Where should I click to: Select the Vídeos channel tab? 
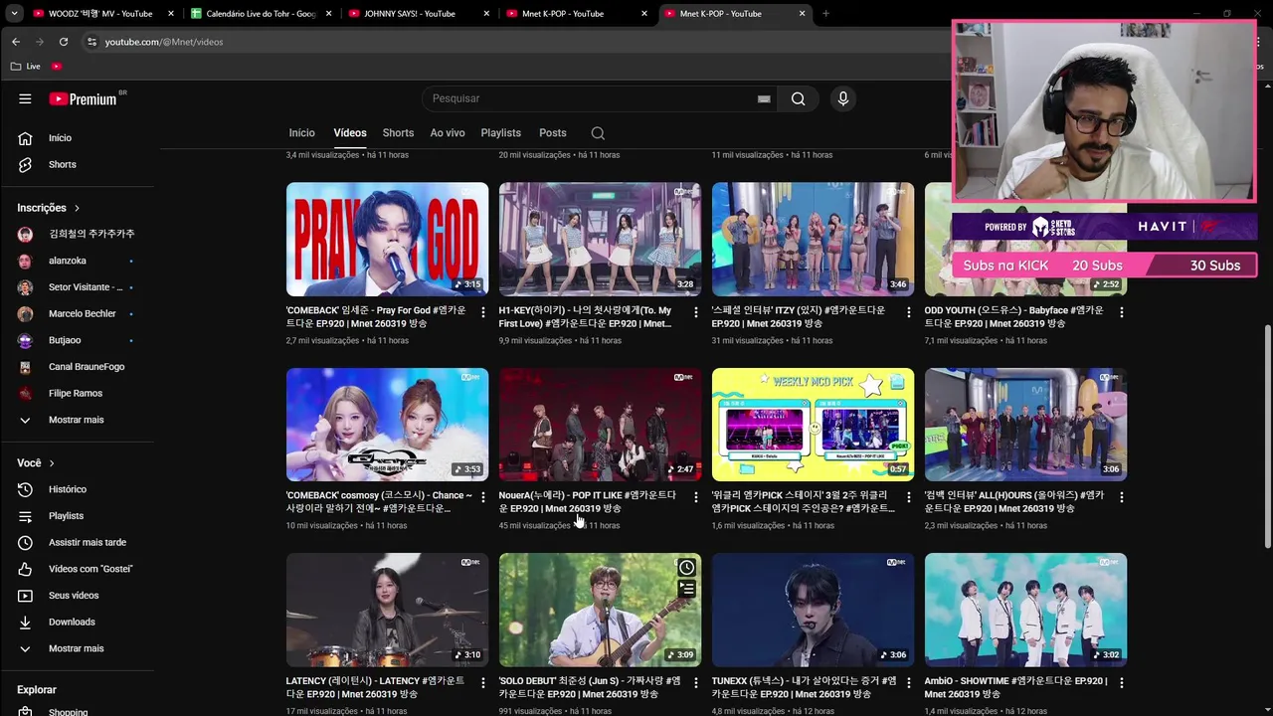click(x=350, y=133)
